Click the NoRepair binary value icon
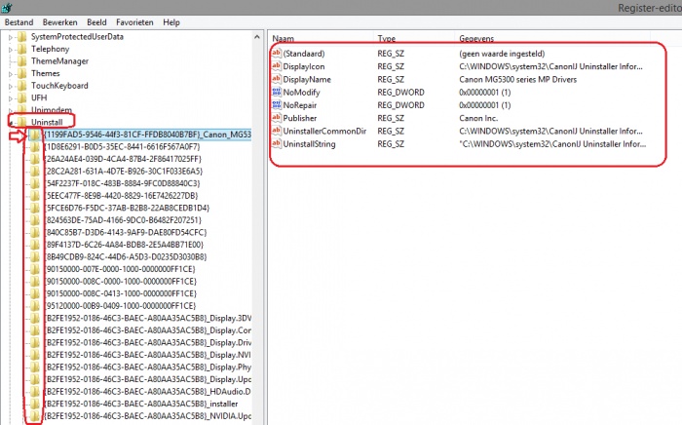 click(275, 104)
